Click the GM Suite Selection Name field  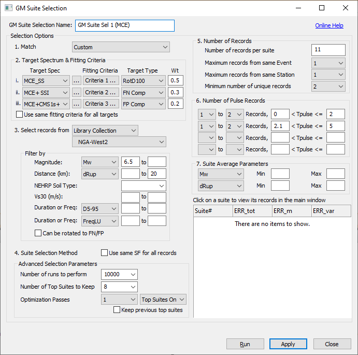(x=125, y=25)
